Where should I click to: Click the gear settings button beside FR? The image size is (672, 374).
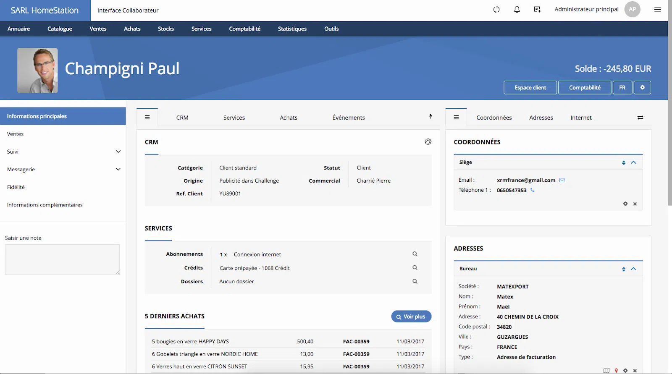pyautogui.click(x=642, y=87)
